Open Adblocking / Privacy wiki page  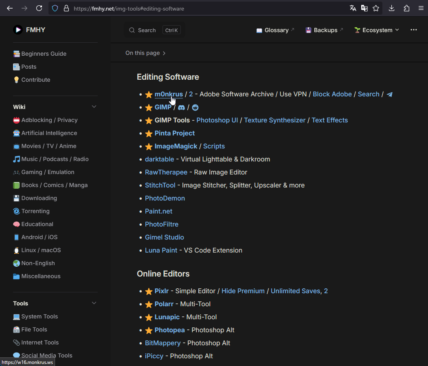point(49,120)
